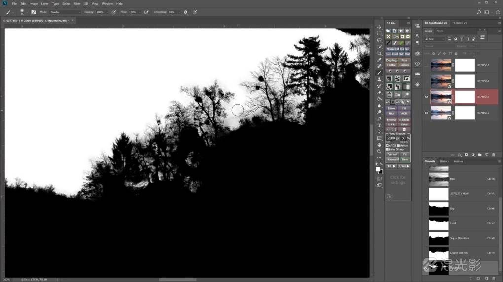Open the Select menu
Screen dimensions: 503x282
point(66,4)
